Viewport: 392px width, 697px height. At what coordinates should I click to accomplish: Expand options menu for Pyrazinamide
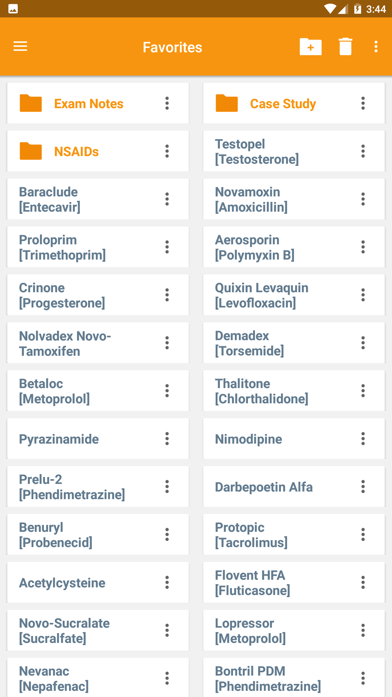[167, 439]
